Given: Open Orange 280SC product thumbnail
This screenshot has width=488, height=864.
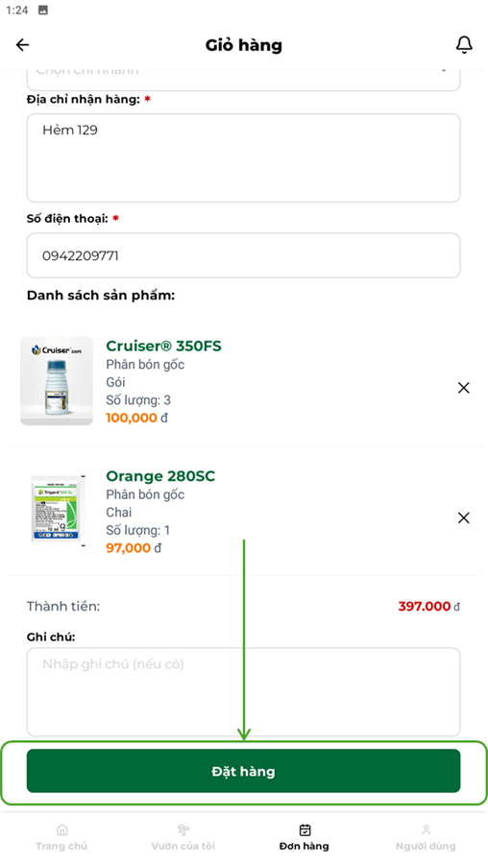Looking at the screenshot, I should (57, 510).
